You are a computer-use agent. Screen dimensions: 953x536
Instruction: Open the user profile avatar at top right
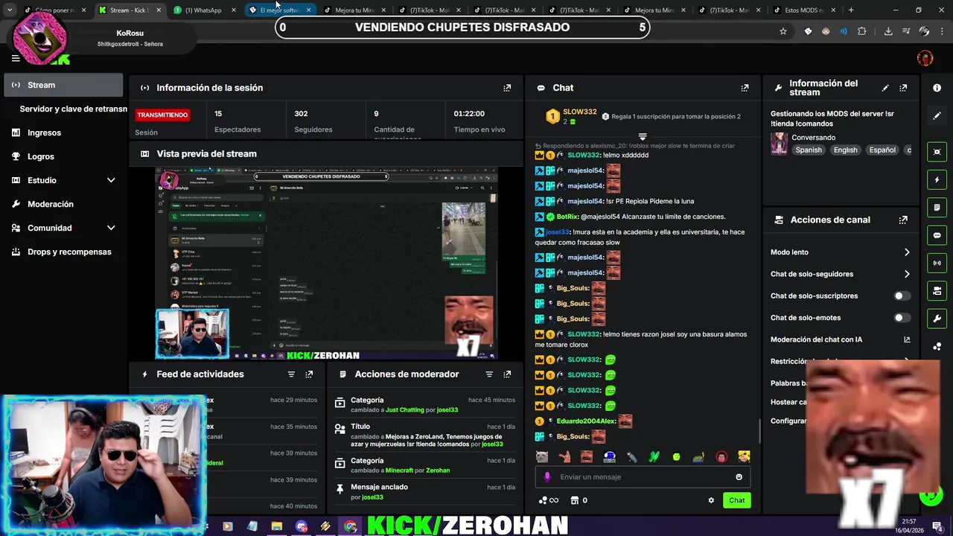[925, 58]
